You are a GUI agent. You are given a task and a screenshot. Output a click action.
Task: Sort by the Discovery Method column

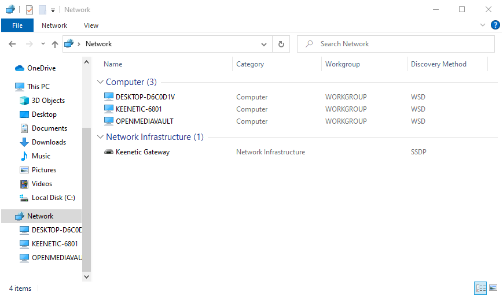click(x=438, y=64)
